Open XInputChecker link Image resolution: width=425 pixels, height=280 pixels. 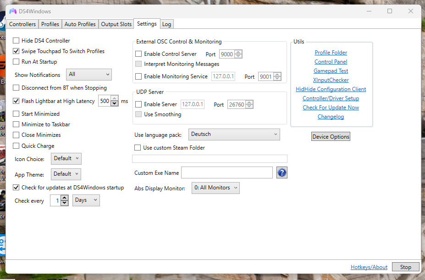(x=331, y=80)
